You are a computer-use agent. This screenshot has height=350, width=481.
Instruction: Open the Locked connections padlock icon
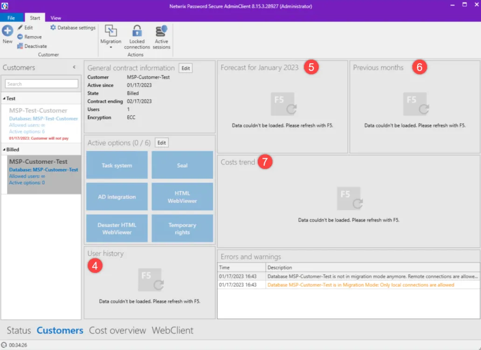tap(137, 31)
